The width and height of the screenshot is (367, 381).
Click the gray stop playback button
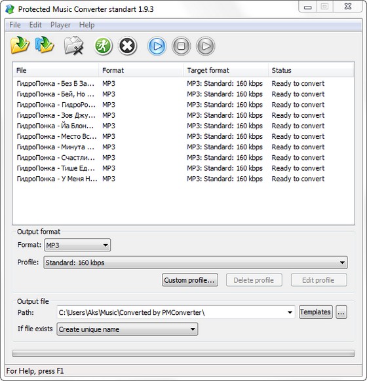(x=181, y=46)
